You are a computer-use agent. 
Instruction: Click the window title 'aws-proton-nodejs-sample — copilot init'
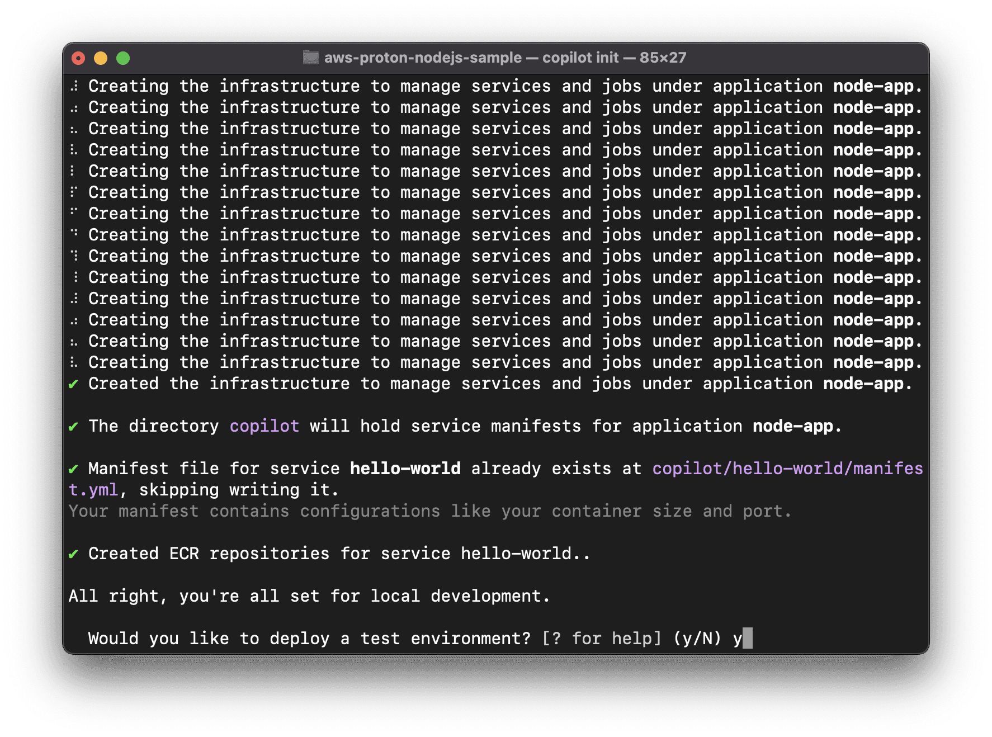471,58
